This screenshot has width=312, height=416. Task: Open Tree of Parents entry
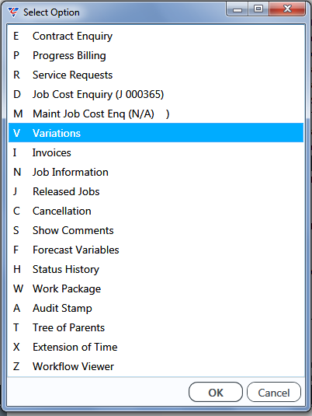(x=156, y=327)
